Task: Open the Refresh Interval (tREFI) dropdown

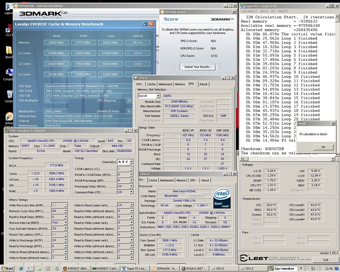Action: tap(66, 222)
